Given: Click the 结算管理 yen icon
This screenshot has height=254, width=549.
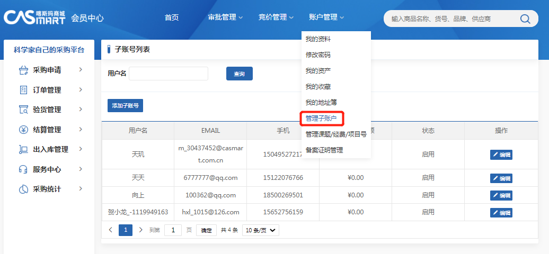Looking at the screenshot, I should click(x=23, y=130).
